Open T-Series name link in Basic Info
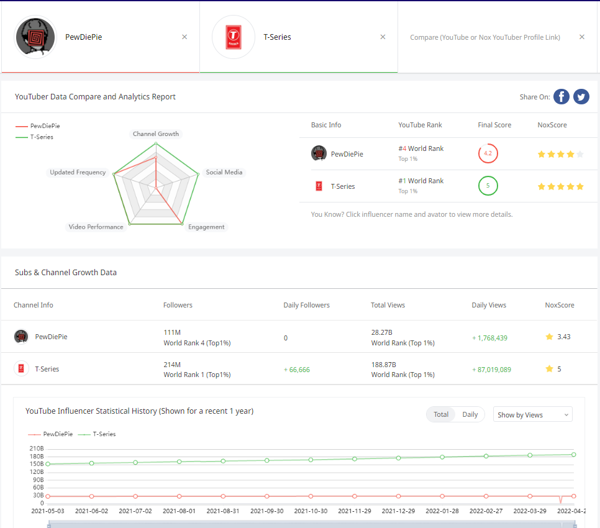Viewport: 600px width, 528px height. pyautogui.click(x=343, y=187)
